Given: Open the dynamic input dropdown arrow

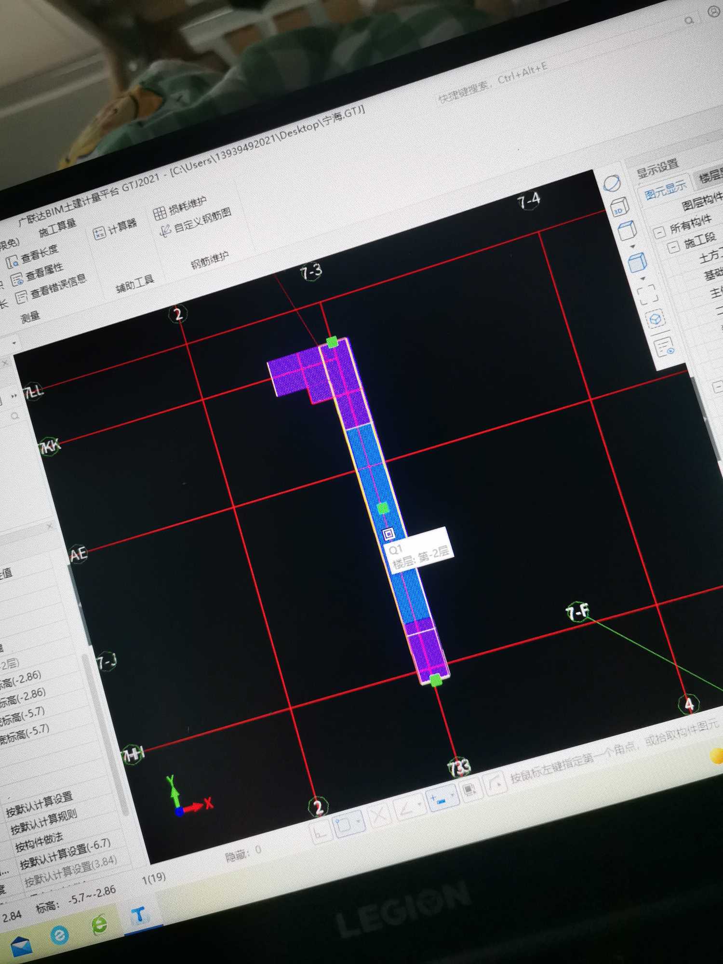Looking at the screenshot, I should tap(452, 794).
